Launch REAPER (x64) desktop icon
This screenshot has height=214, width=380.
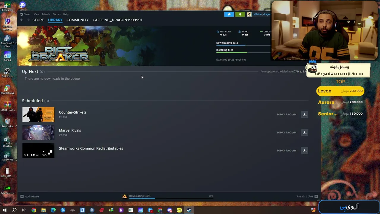[x=7, y=89]
